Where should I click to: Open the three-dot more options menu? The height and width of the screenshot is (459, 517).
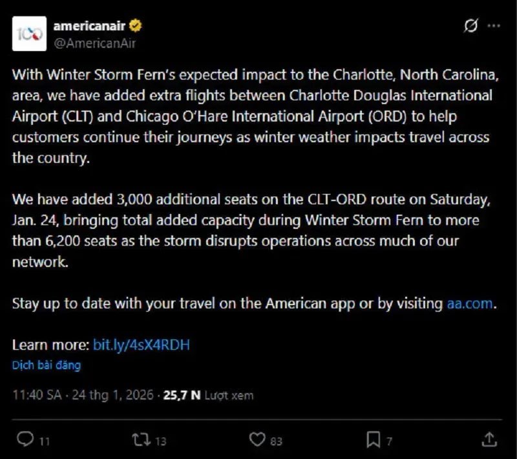493,27
